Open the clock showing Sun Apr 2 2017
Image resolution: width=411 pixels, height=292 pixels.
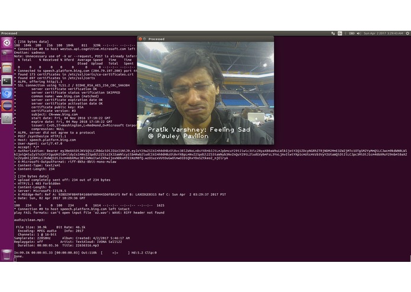383,33
